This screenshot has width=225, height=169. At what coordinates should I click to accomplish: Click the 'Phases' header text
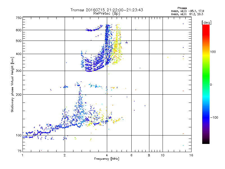[x=182, y=8]
